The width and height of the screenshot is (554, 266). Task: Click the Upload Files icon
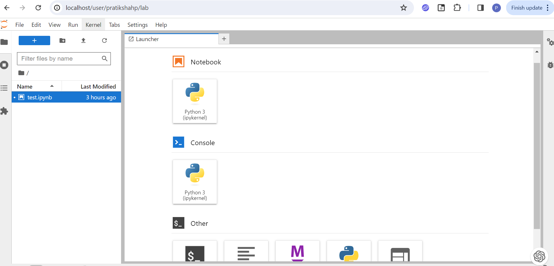pyautogui.click(x=83, y=40)
